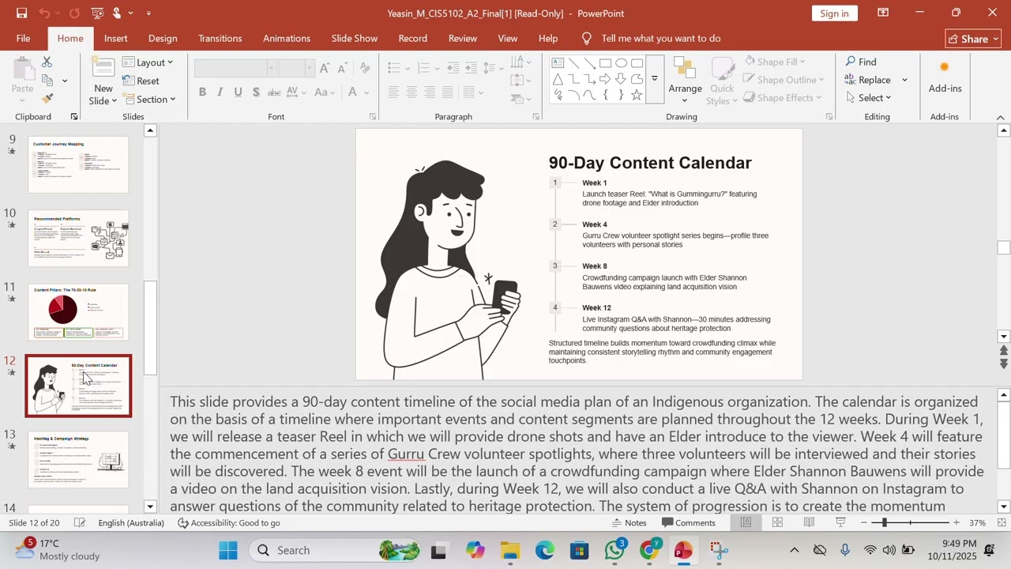Open the Add-ins button

click(945, 76)
